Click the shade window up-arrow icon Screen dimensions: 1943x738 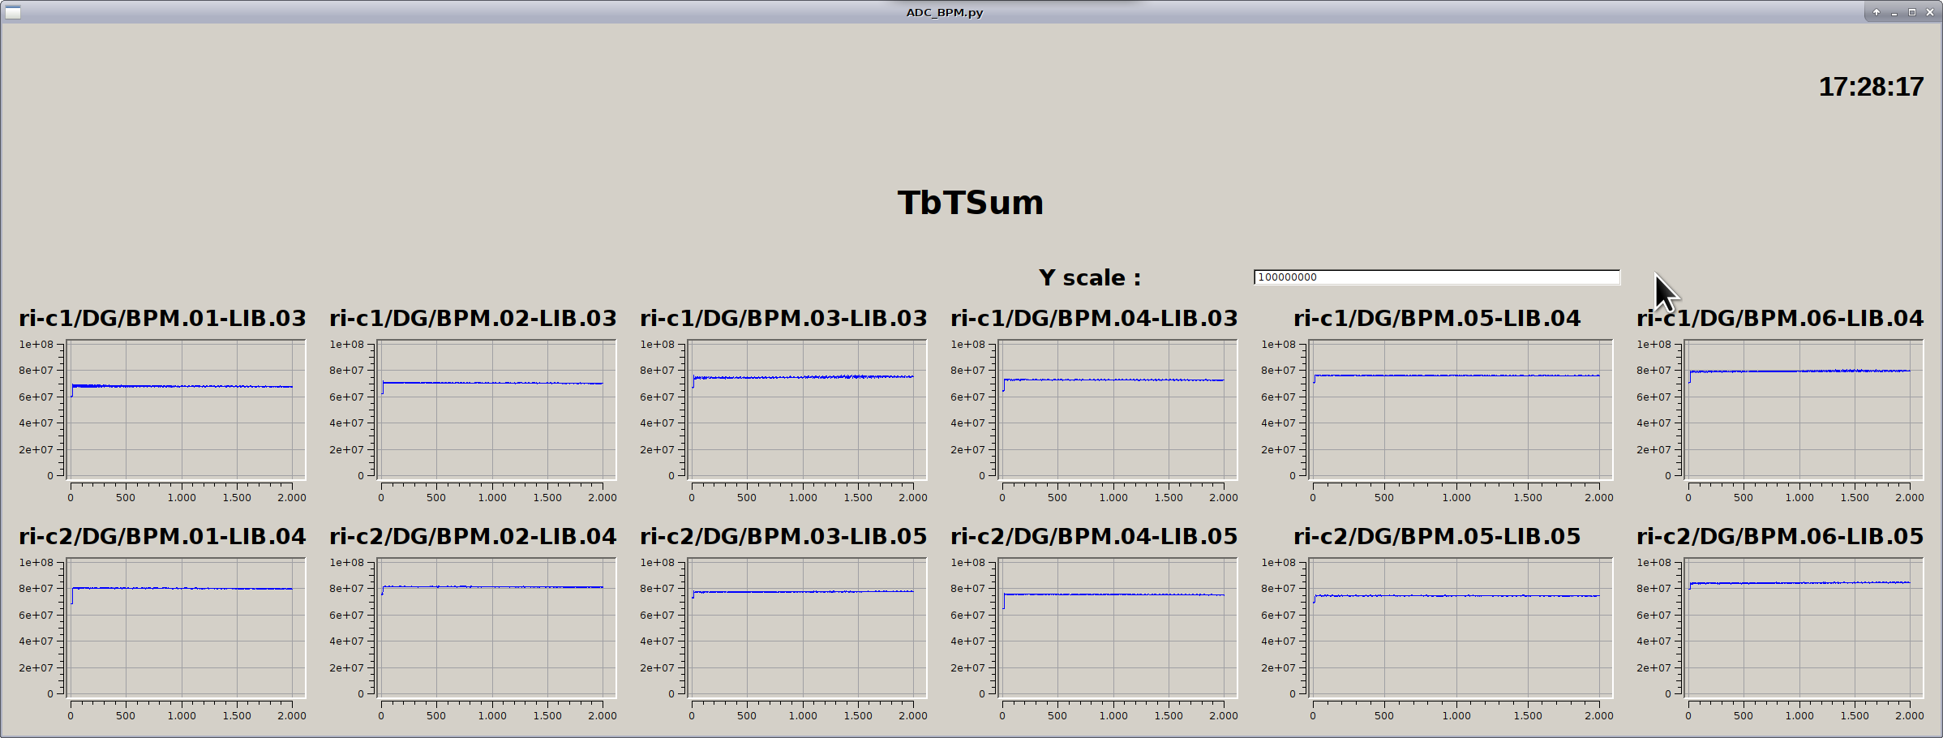point(1877,12)
